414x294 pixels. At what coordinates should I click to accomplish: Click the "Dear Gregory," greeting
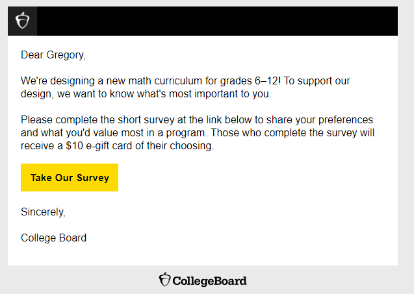(53, 55)
